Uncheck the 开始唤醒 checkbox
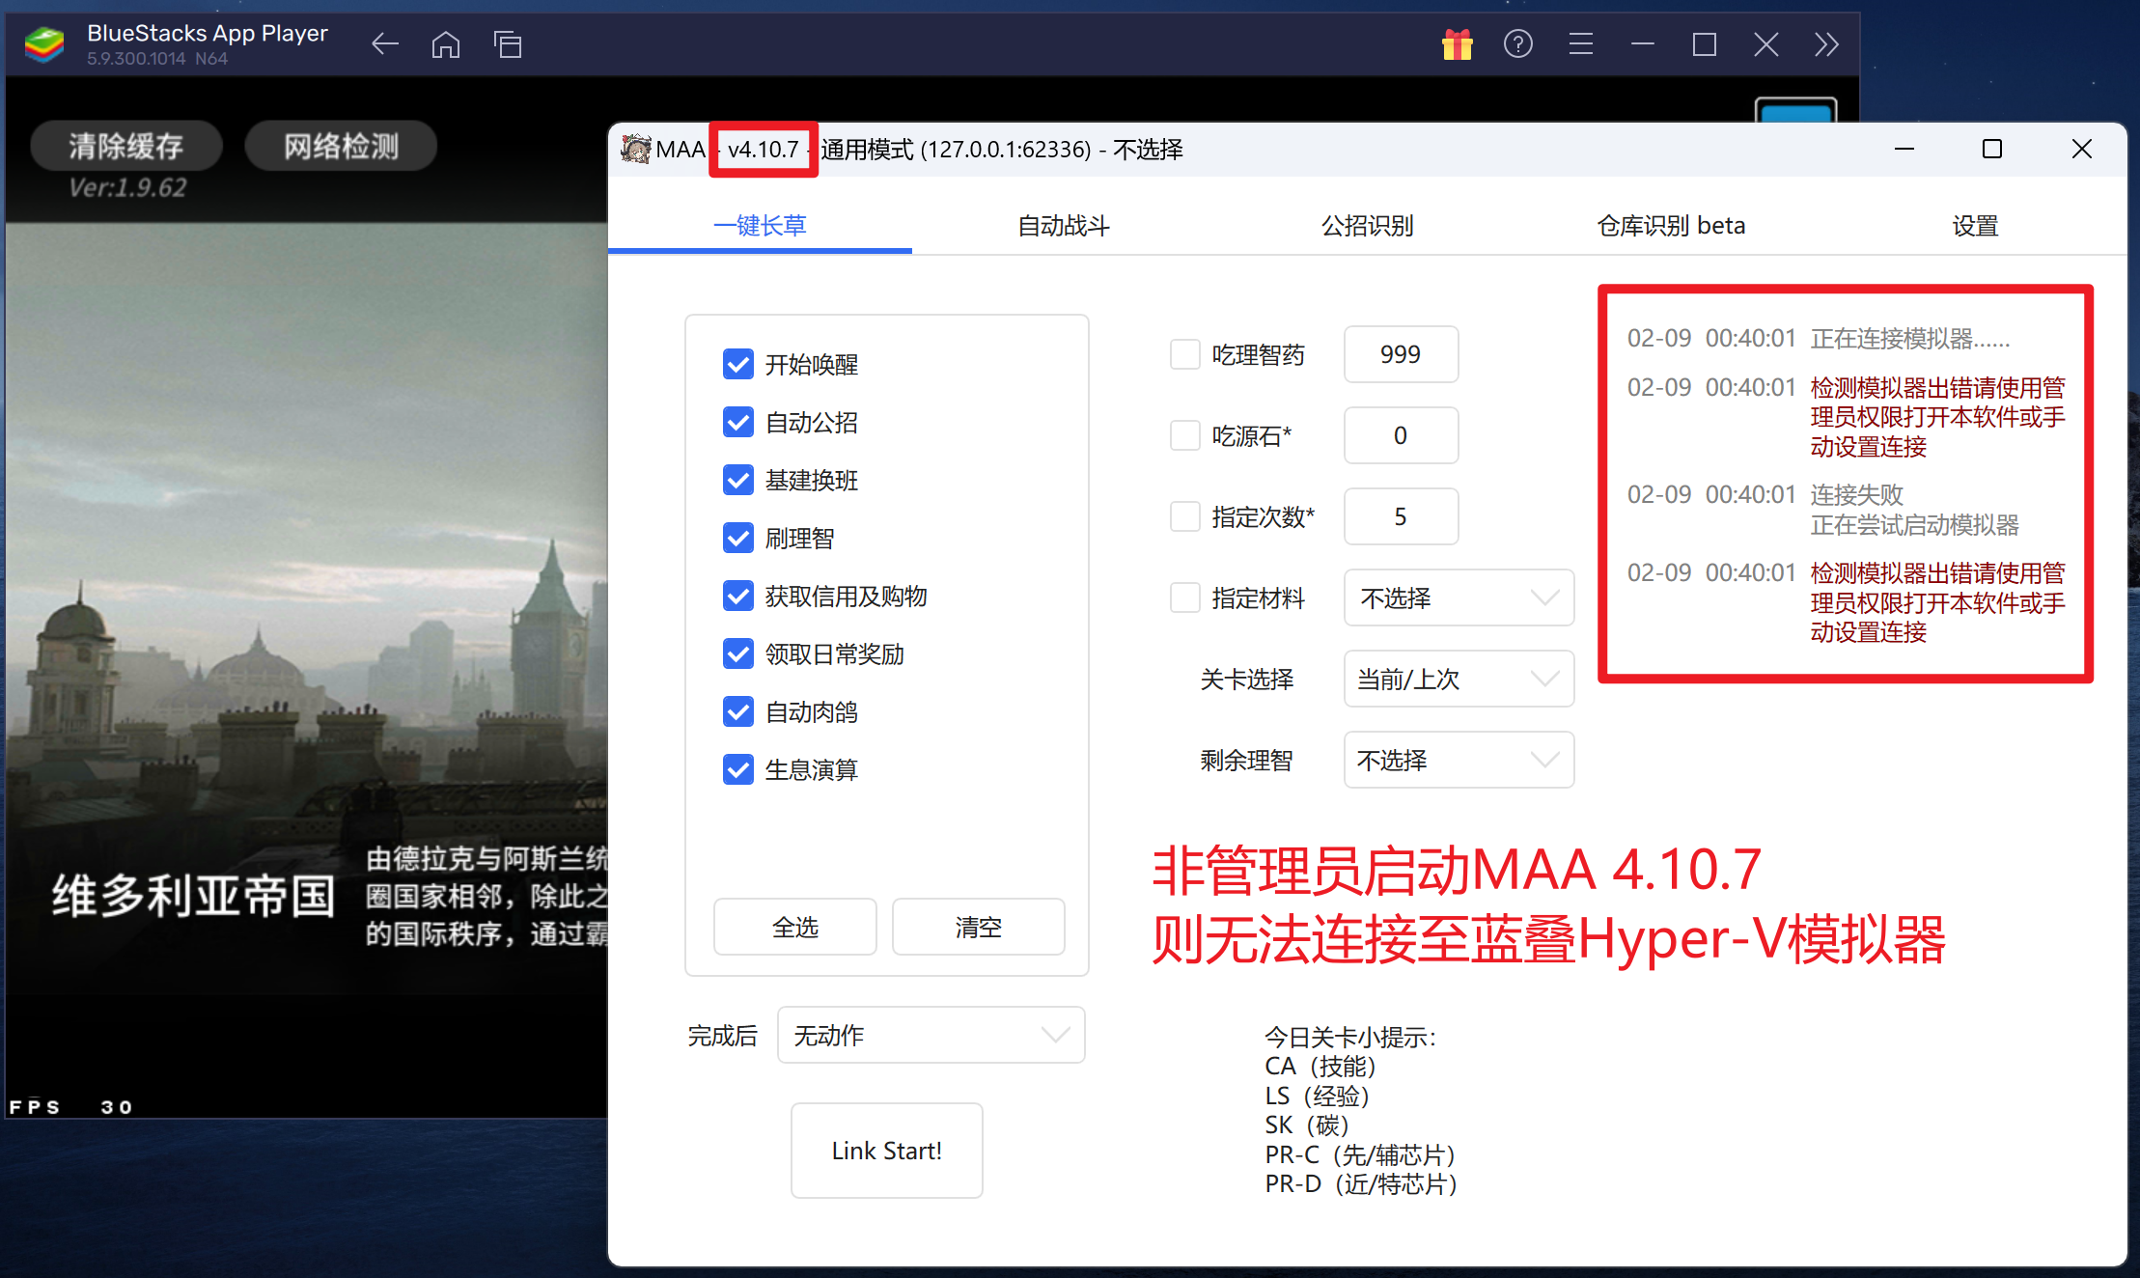Screen dimensions: 2140x1278 pyautogui.click(x=738, y=364)
